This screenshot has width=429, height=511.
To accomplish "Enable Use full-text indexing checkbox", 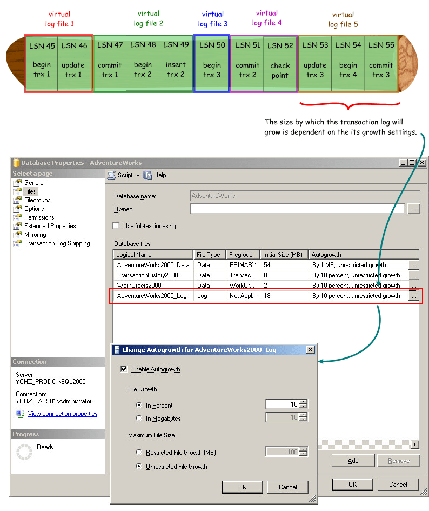I will (116, 226).
